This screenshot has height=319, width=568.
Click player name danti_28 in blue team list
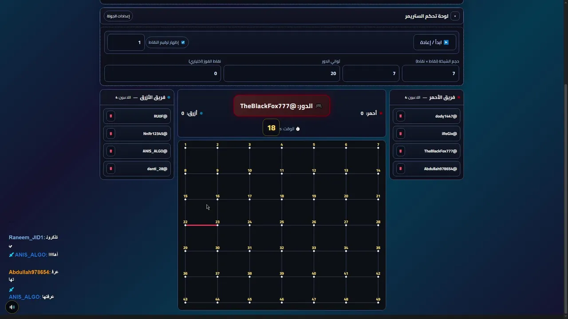tap(157, 169)
